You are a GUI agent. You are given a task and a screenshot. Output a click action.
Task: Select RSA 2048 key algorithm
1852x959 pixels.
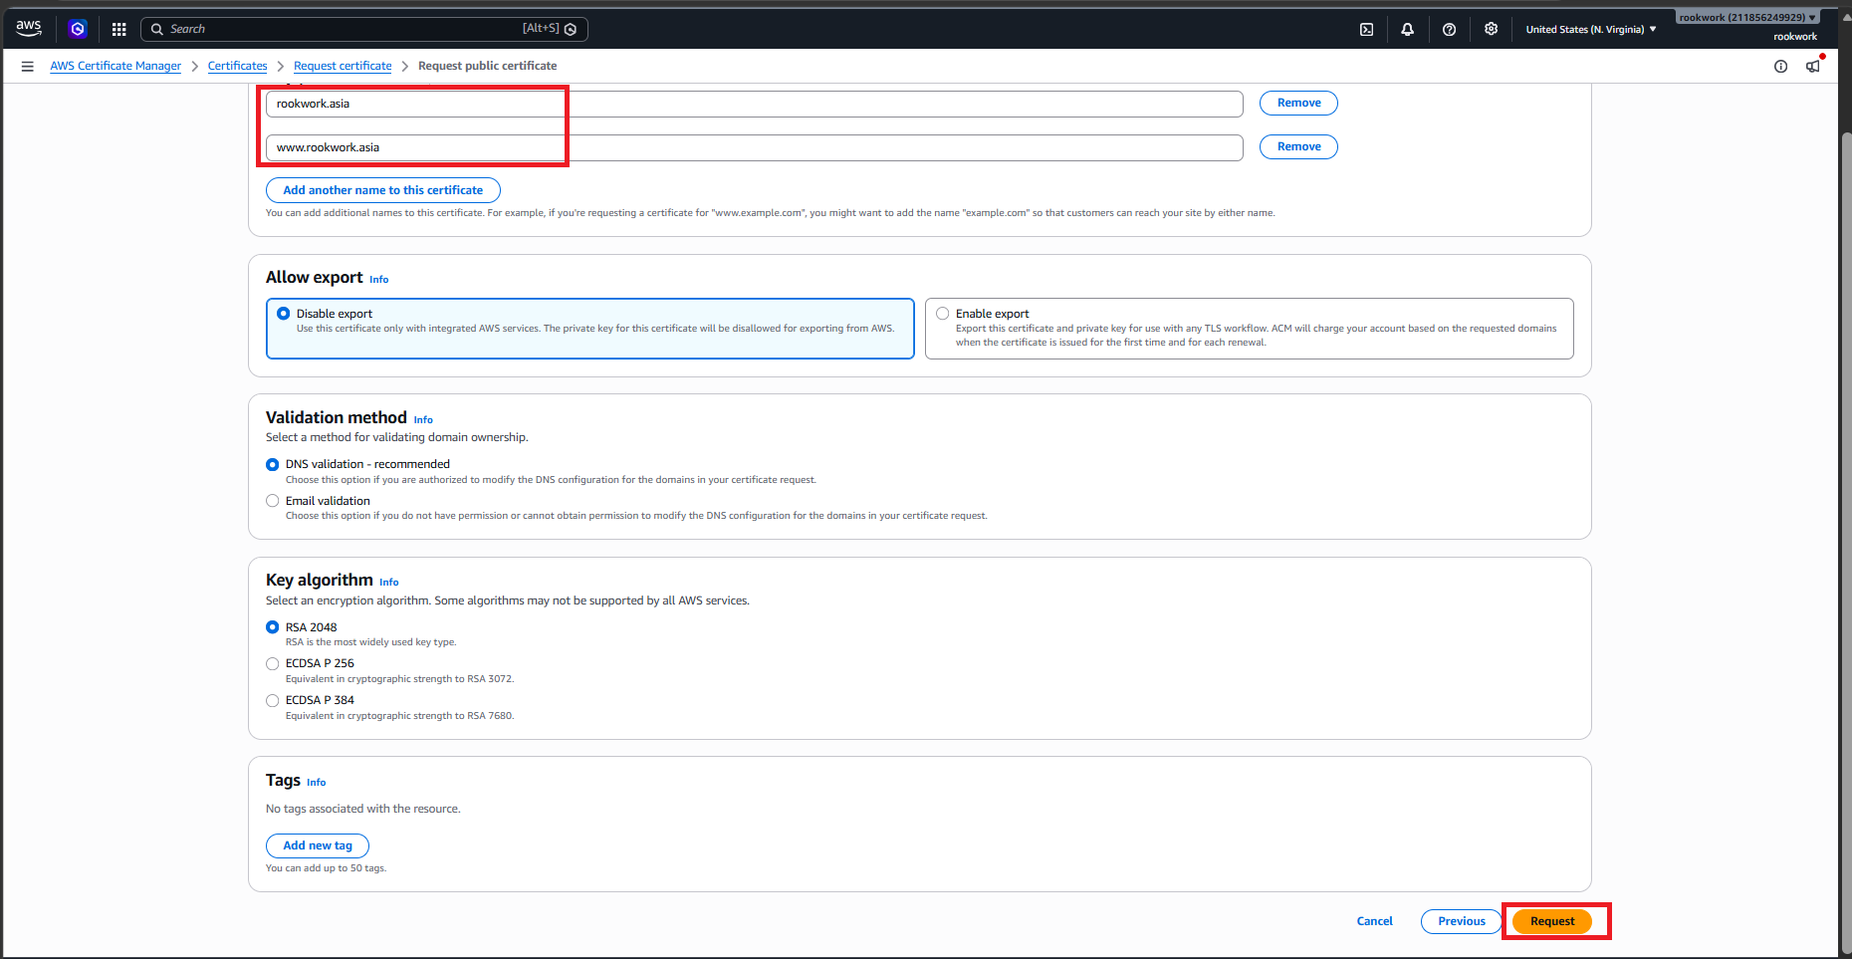(x=273, y=627)
